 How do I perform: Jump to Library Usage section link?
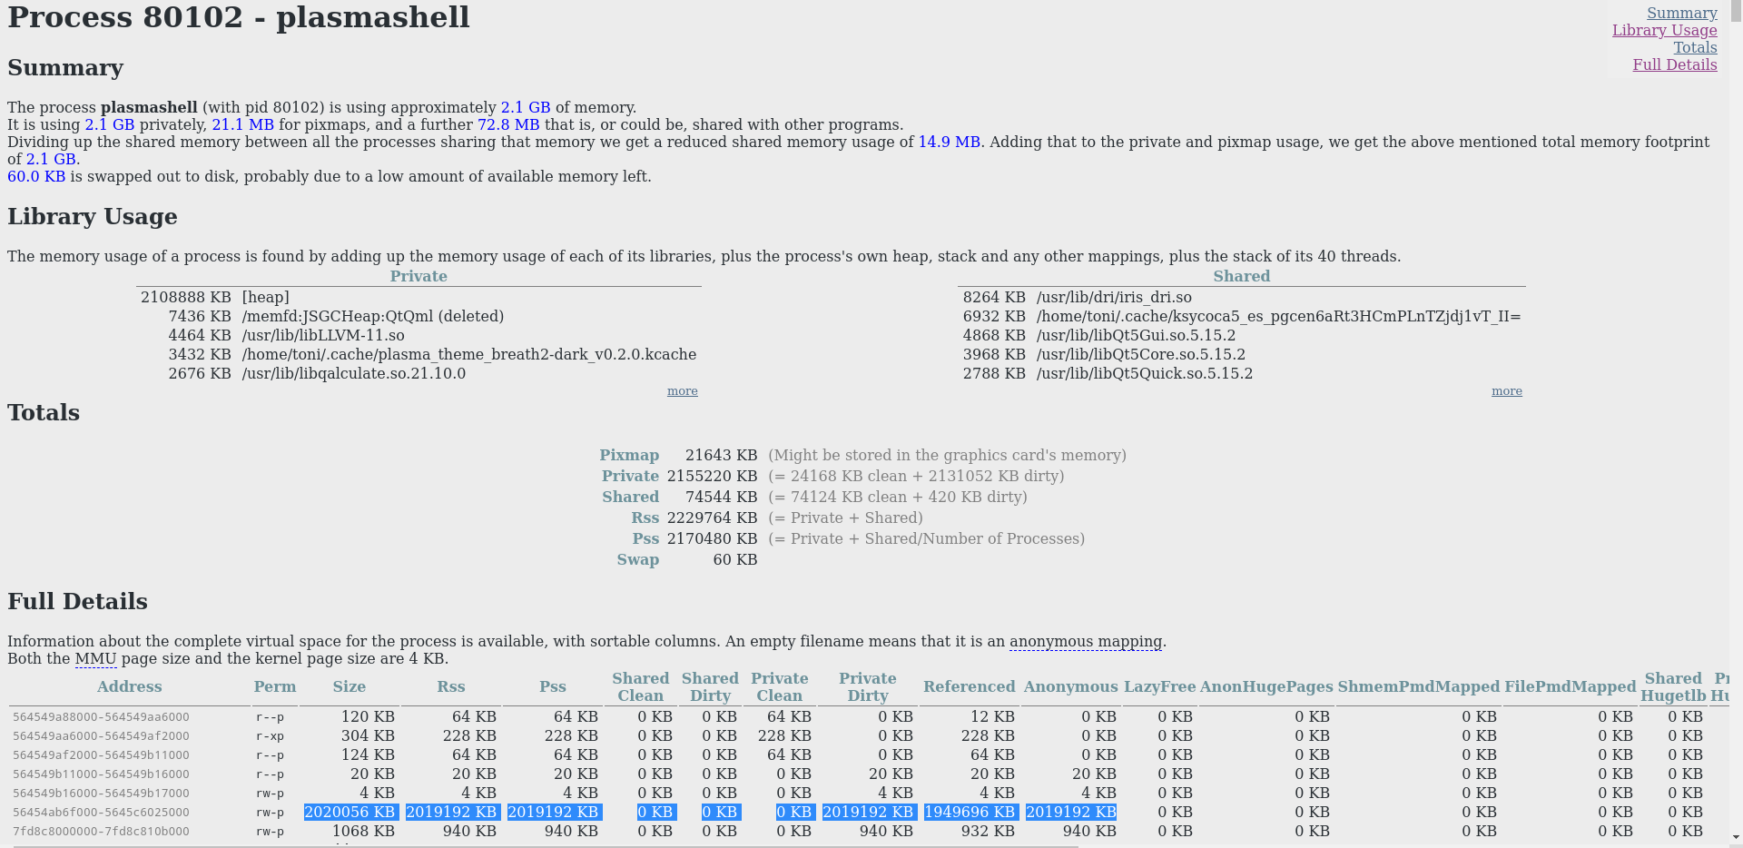[x=1664, y=30]
